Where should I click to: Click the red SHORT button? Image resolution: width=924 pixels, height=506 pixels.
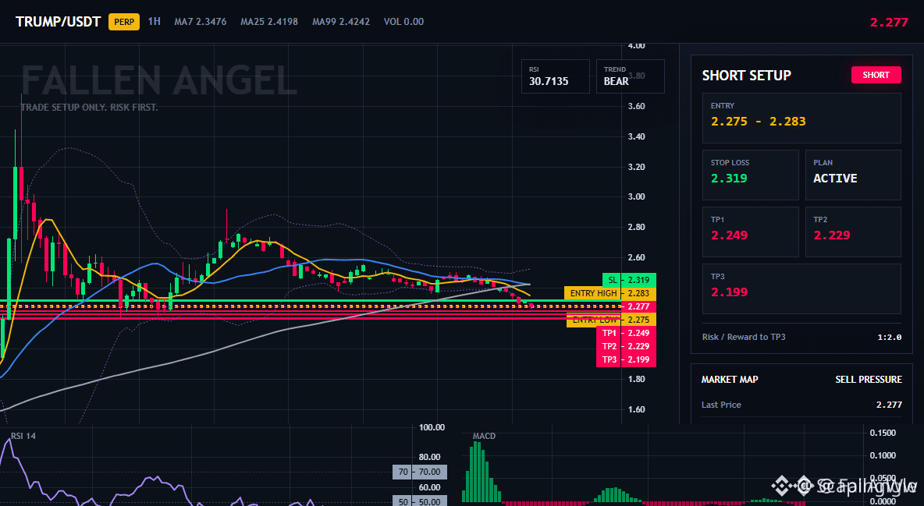[x=876, y=75]
